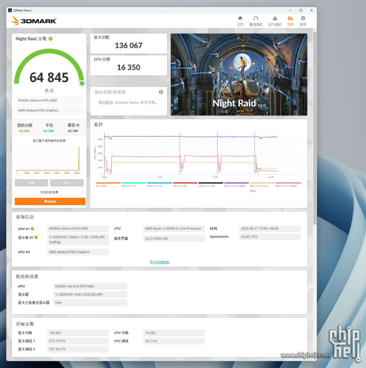This screenshot has width=366, height=368.
Task: Click the blue 62 349 under 平均
Action: coord(49,131)
